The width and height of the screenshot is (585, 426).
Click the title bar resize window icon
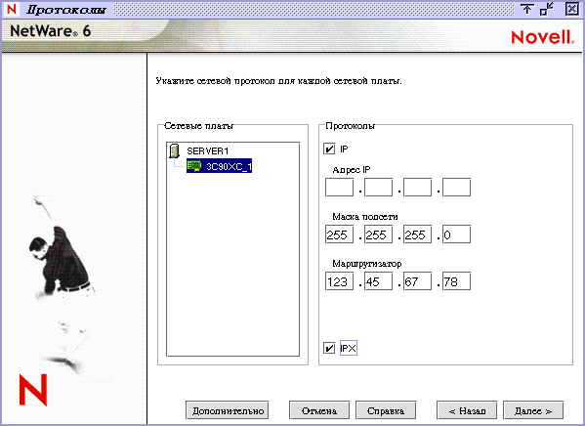pos(547,9)
